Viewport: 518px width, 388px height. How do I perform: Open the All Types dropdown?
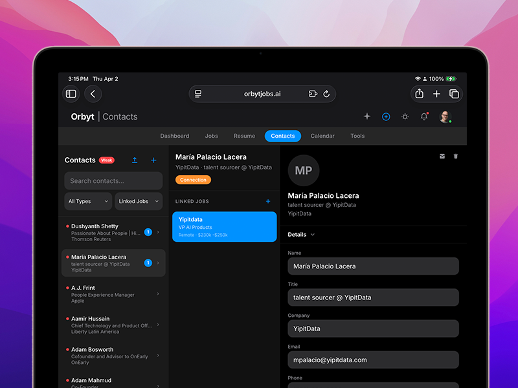tap(88, 201)
